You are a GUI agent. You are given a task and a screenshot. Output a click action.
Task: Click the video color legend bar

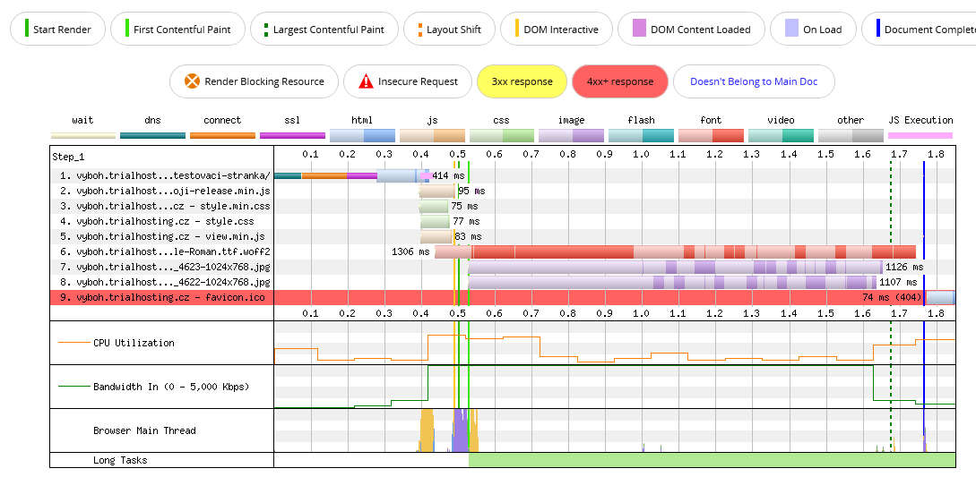click(781, 135)
